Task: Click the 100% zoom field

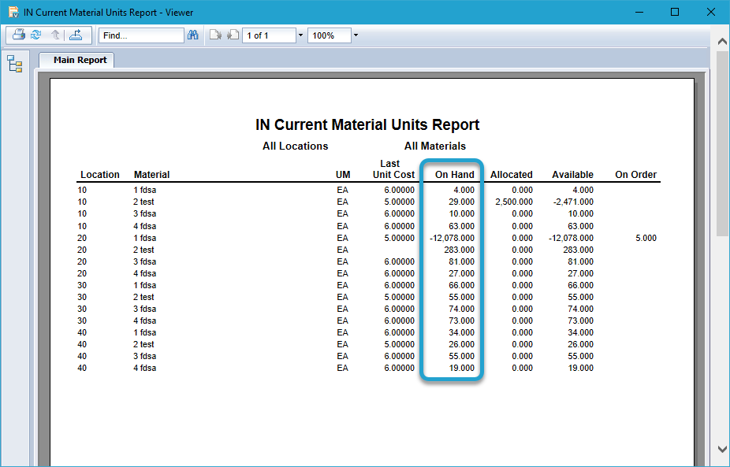Action: coord(330,35)
